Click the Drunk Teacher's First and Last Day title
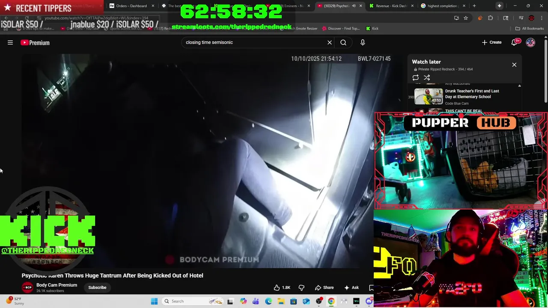The height and width of the screenshot is (308, 548). (472, 94)
